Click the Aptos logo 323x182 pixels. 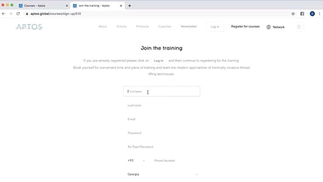[x=29, y=27]
